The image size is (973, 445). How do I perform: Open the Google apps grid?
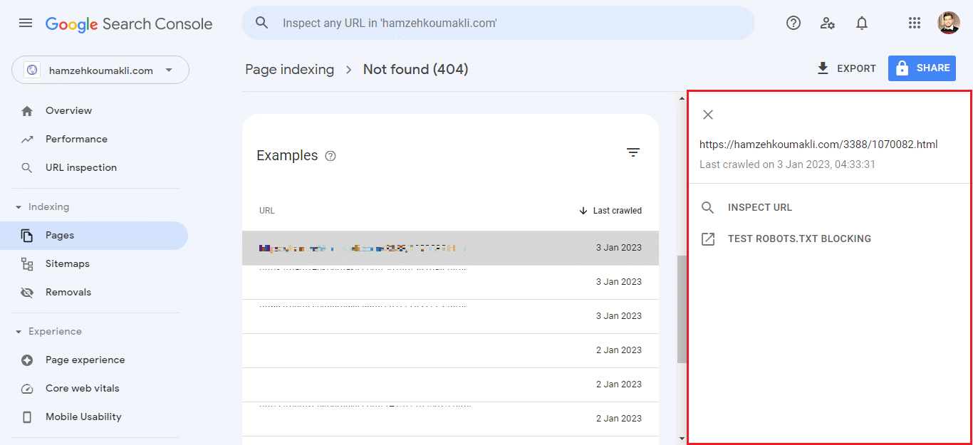[x=915, y=23]
